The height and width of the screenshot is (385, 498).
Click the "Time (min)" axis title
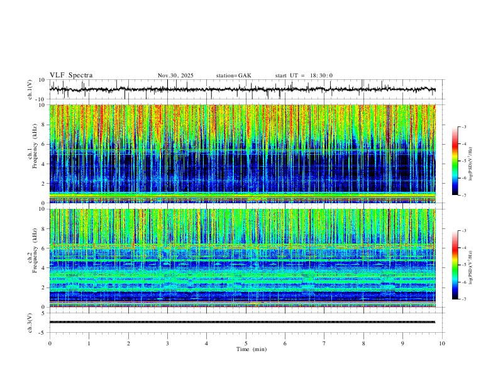(x=252, y=349)
